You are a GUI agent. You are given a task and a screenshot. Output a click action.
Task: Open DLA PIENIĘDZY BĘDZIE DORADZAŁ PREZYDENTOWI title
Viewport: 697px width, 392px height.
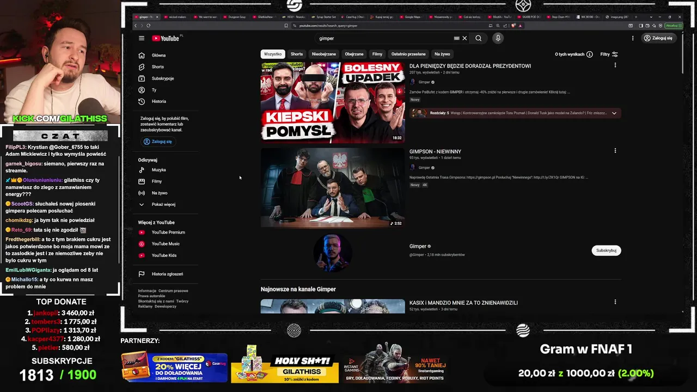tap(470, 66)
